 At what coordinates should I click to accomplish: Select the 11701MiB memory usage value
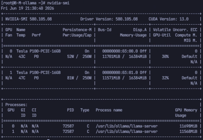111,57
